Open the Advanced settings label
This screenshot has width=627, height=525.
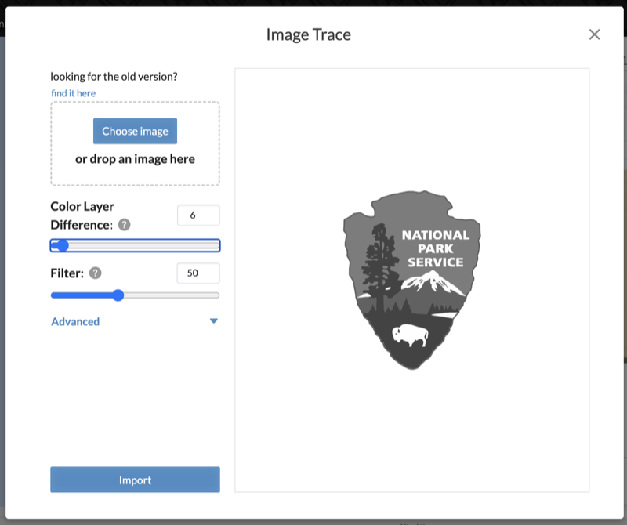(75, 321)
